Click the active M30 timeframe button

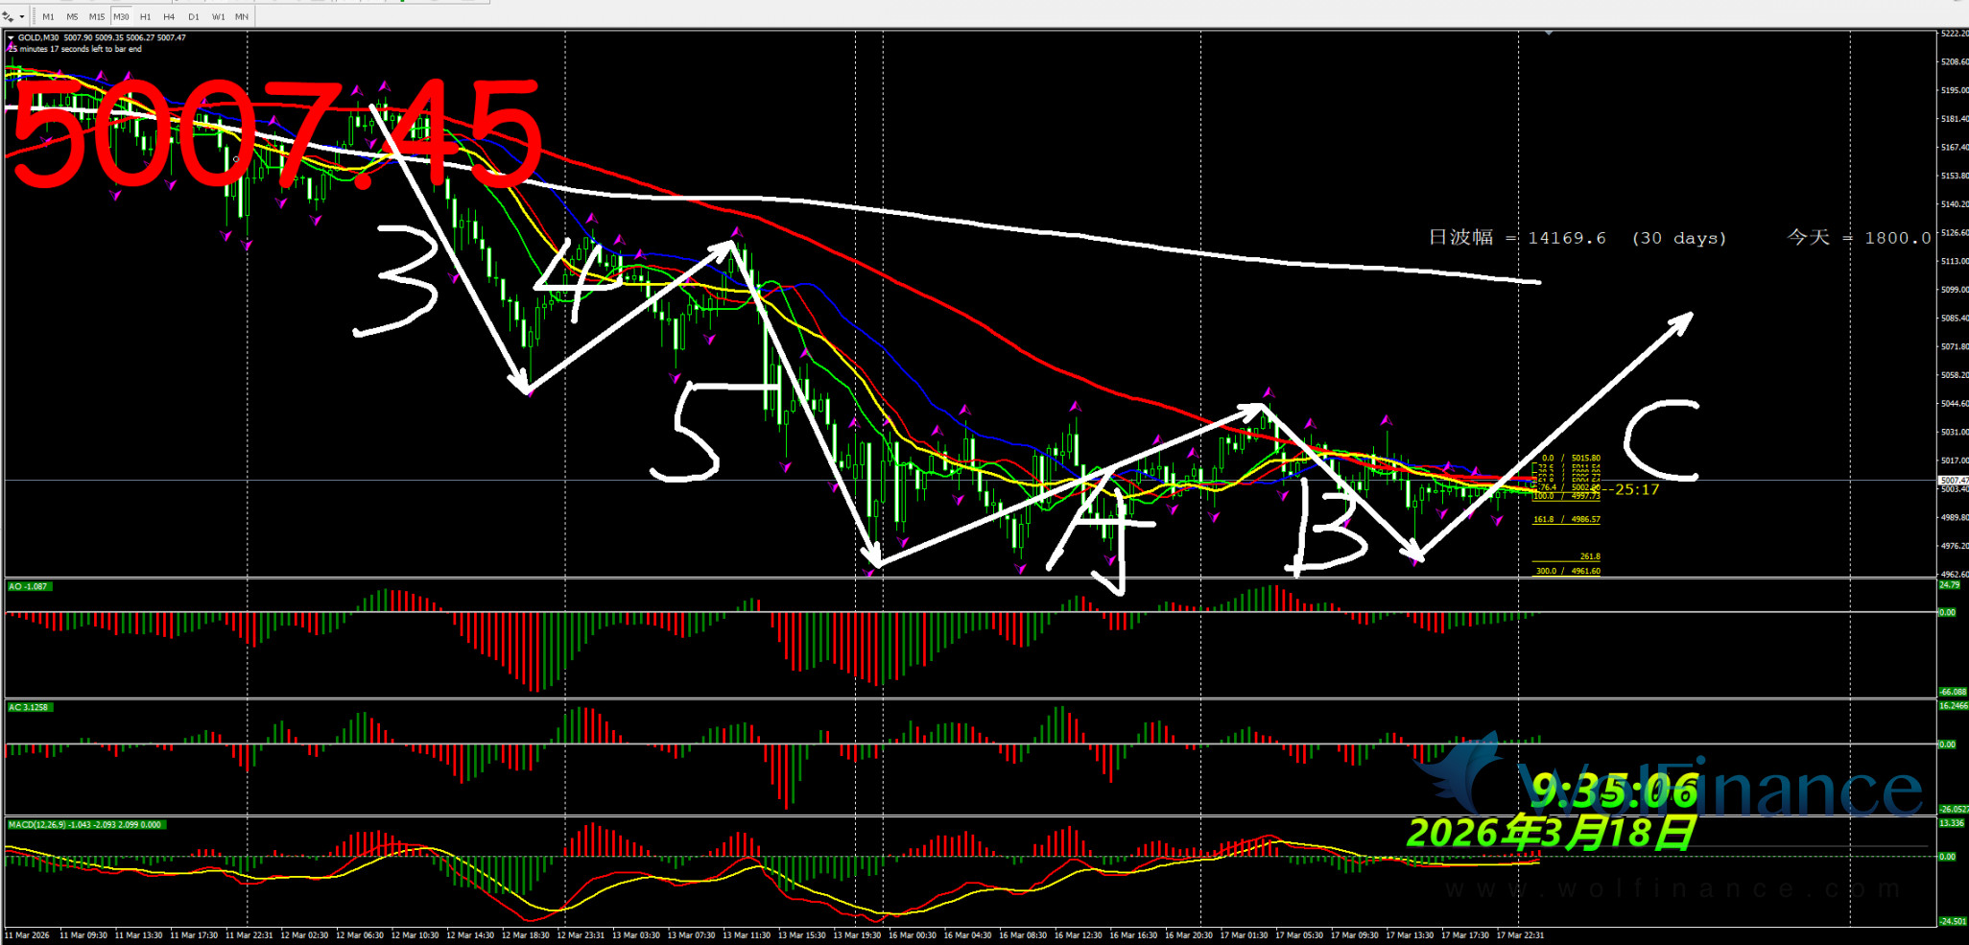(121, 16)
